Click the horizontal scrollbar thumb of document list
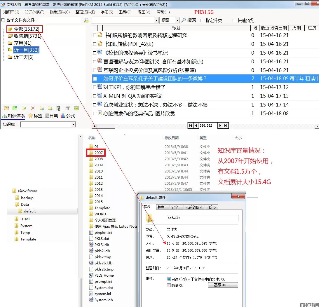 [x=106, y=126]
